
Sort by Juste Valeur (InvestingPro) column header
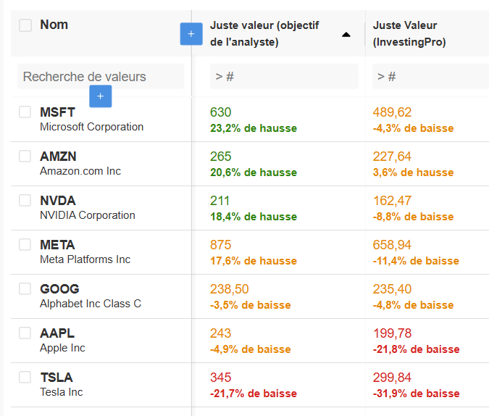(x=409, y=33)
